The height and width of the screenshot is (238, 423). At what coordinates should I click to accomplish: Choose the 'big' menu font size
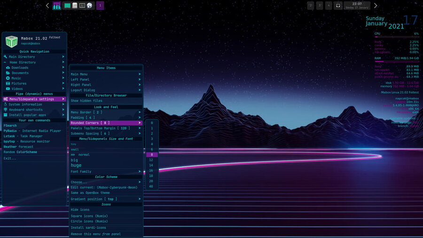[74, 160]
